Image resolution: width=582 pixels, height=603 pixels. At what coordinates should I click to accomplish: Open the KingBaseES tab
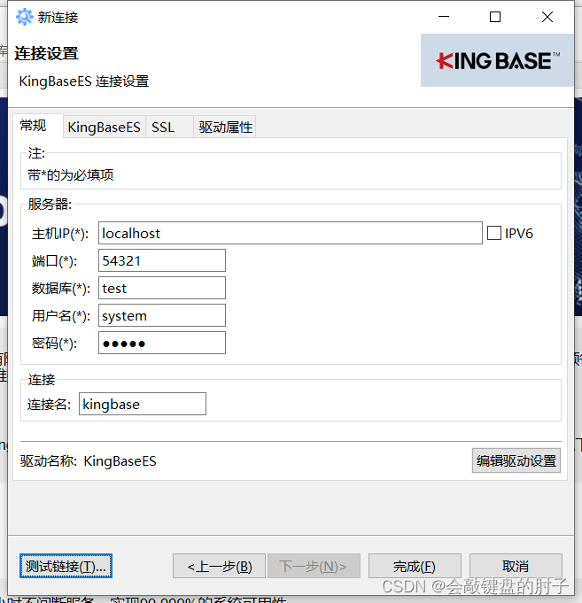105,127
